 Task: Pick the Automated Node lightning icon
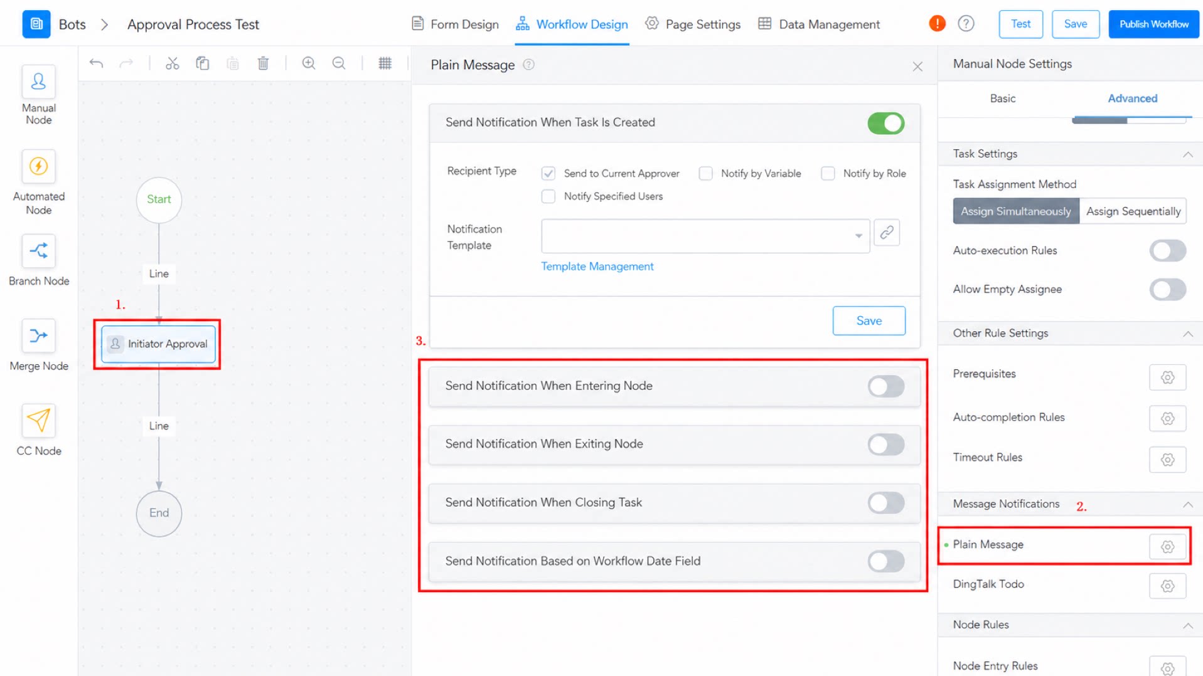pos(38,166)
